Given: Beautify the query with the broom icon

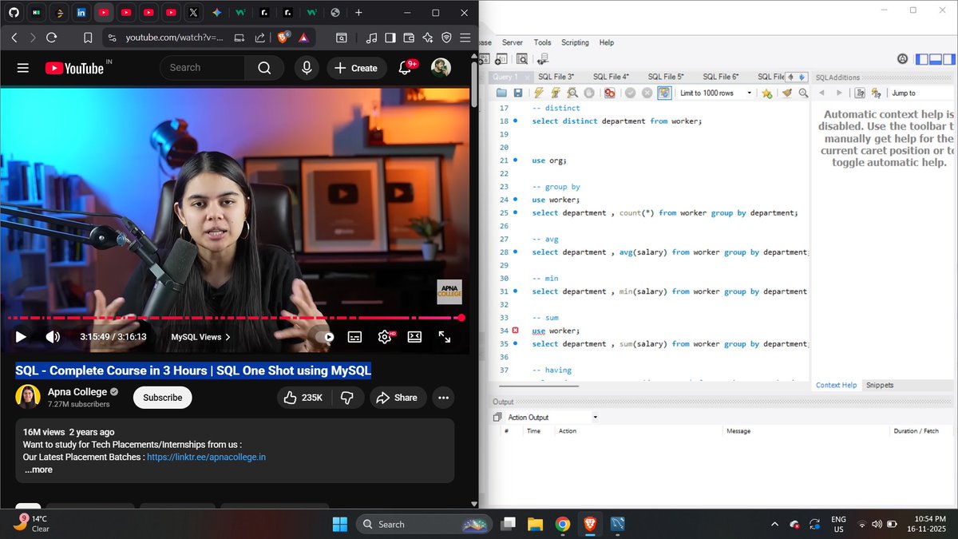Looking at the screenshot, I should [787, 93].
